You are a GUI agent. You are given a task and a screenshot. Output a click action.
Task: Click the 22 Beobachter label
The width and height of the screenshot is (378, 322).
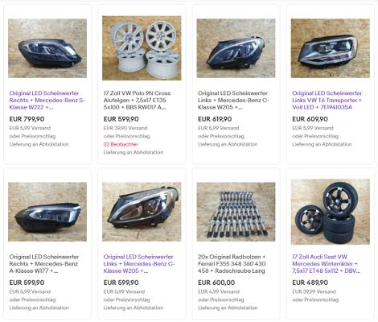[121, 144]
